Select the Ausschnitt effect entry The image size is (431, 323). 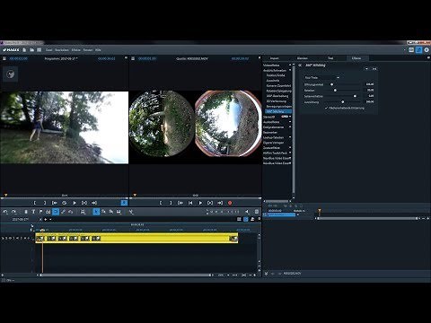point(273,81)
